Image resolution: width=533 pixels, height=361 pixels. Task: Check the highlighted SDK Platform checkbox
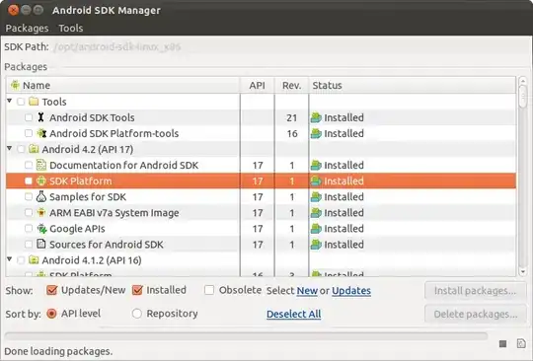[29, 181]
